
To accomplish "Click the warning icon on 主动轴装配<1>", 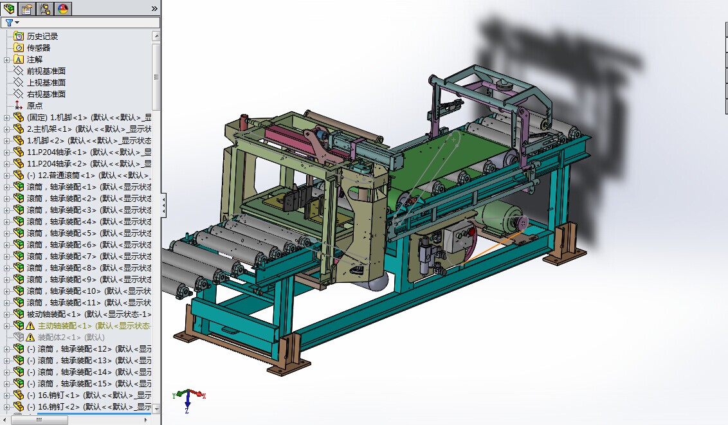I will point(30,326).
